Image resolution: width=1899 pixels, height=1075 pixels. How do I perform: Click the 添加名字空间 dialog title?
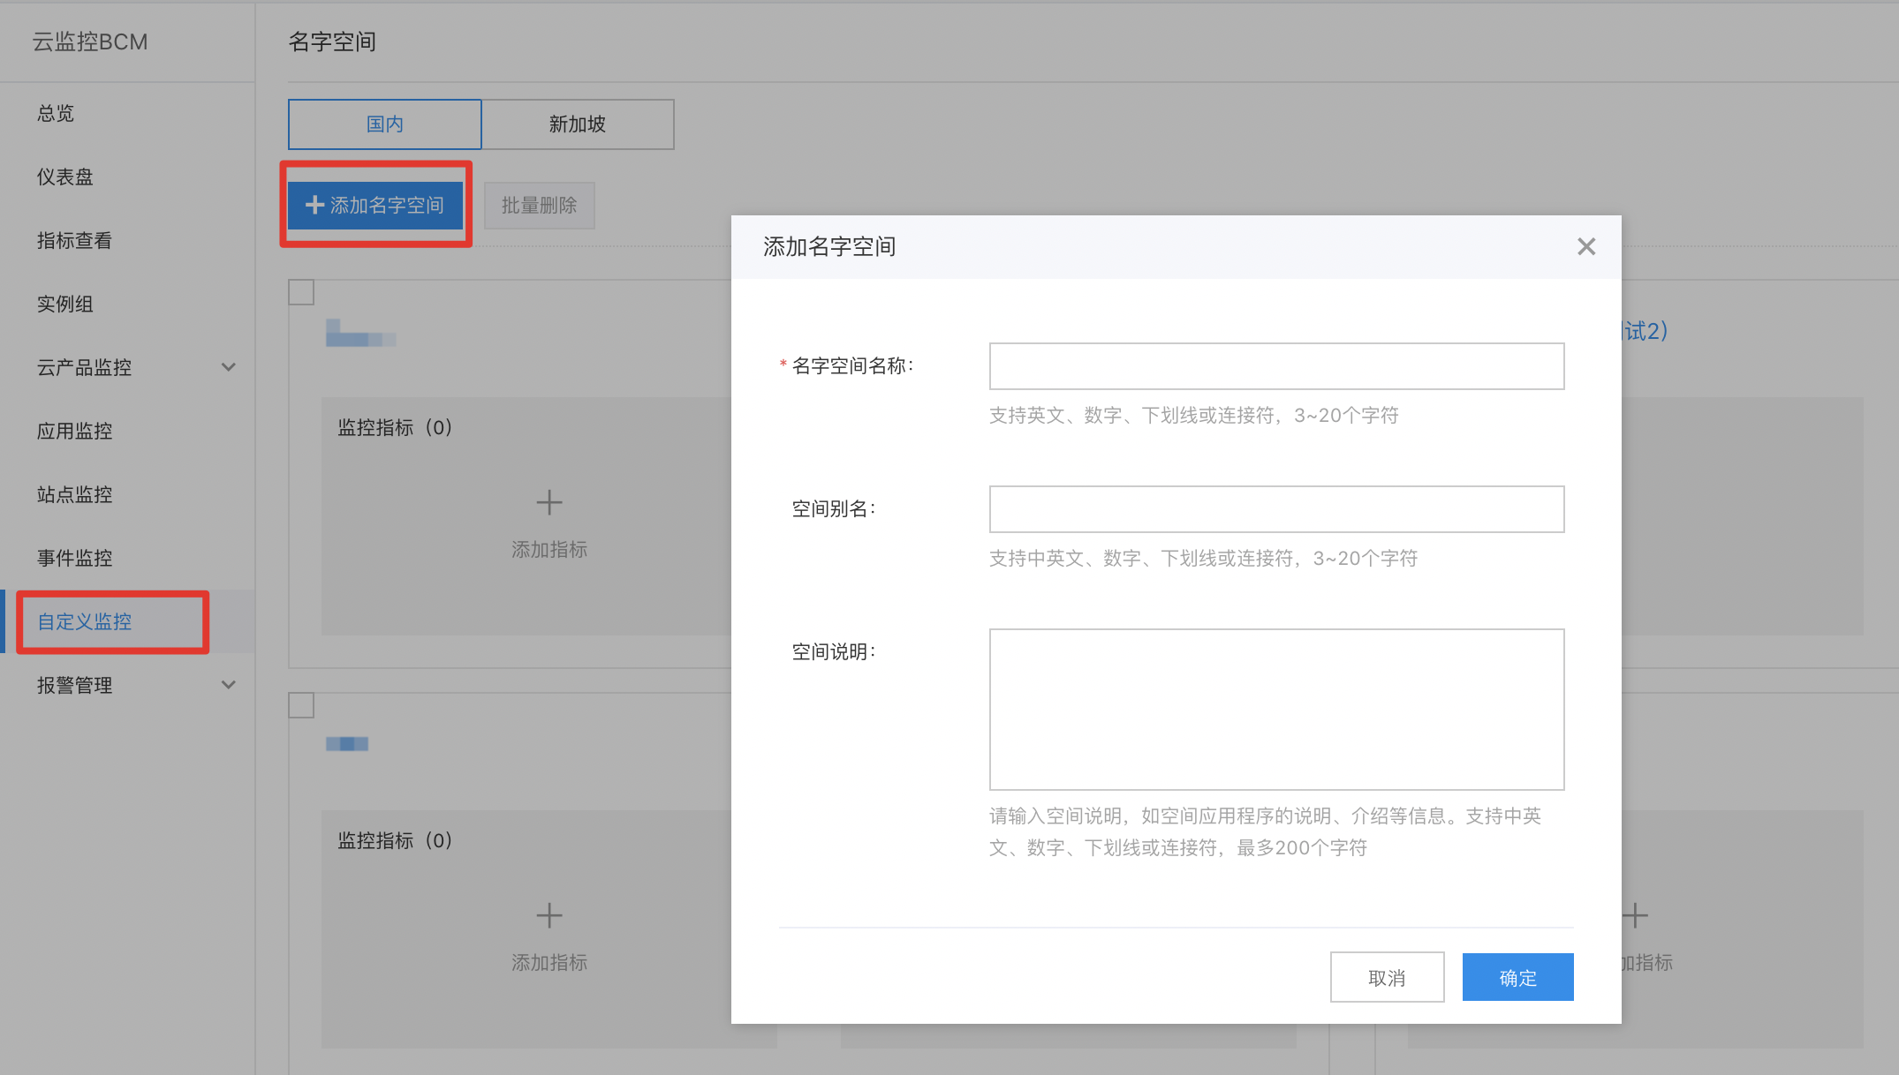tap(829, 247)
